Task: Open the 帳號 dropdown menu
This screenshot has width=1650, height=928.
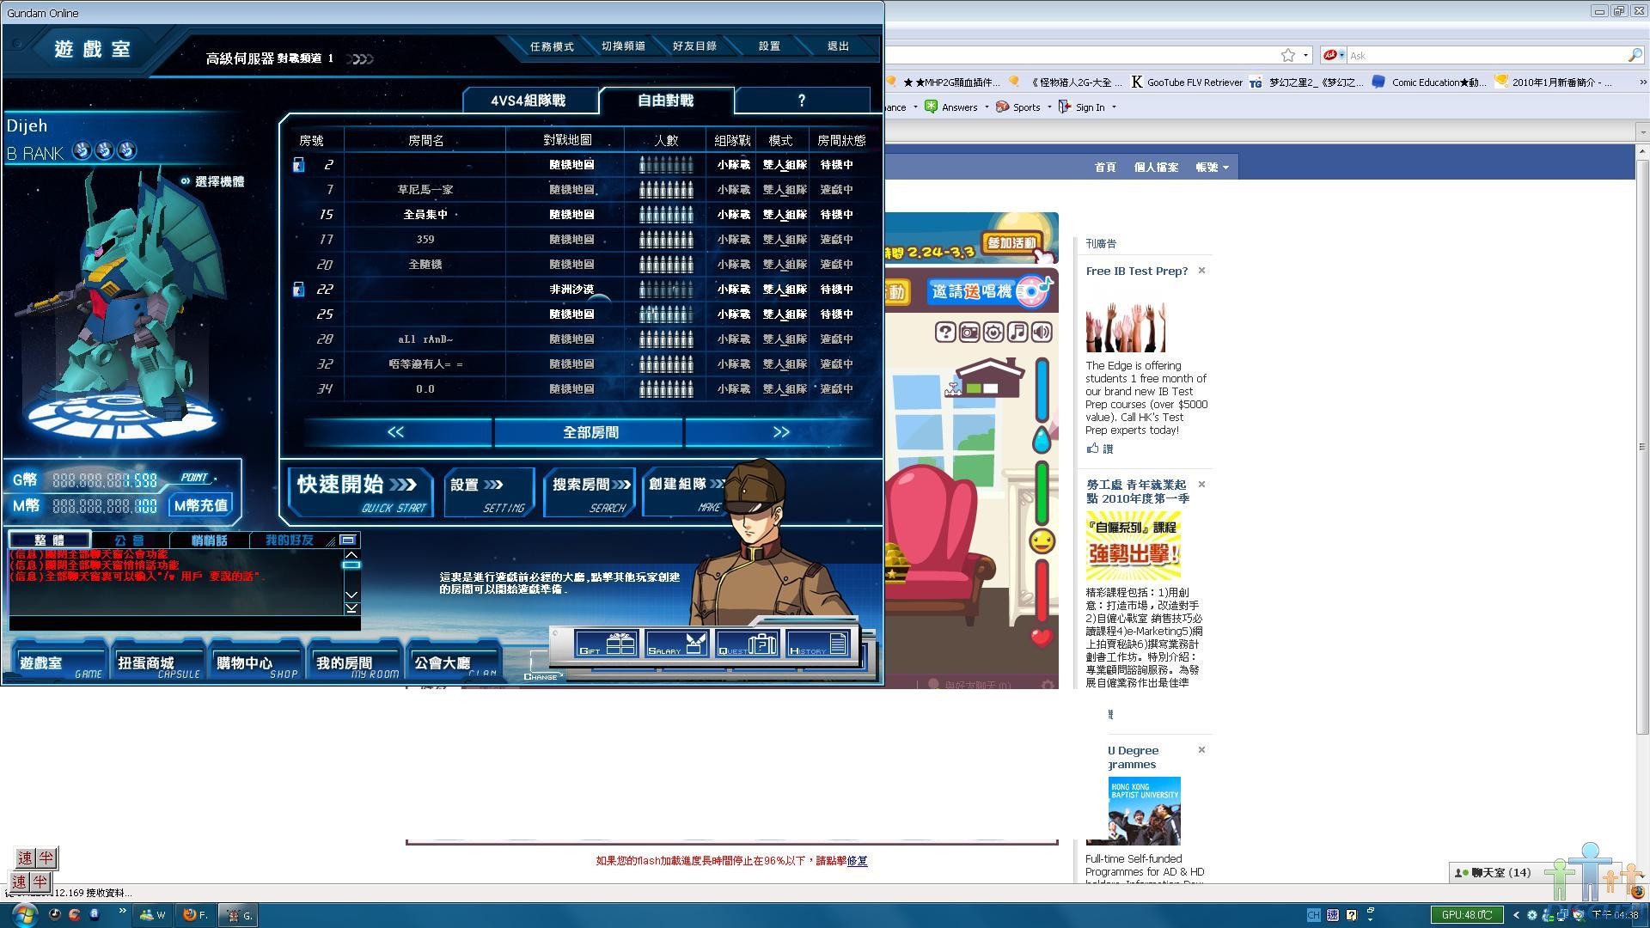Action: coord(1212,168)
